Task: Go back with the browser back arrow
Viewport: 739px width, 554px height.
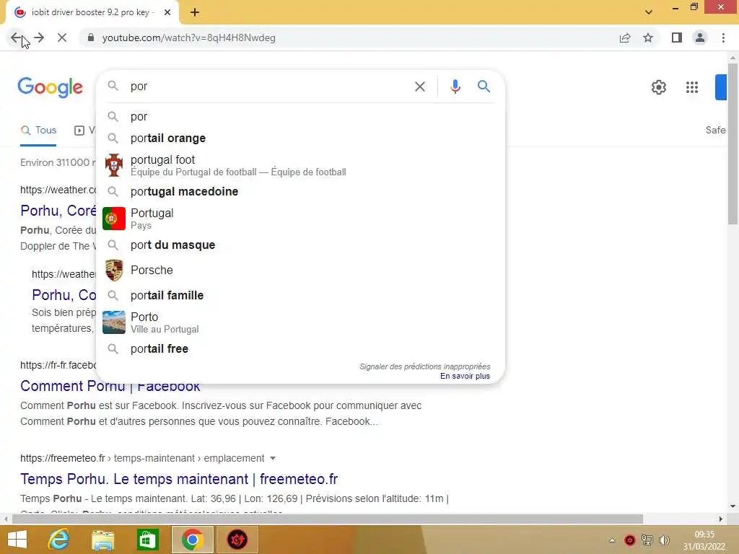Action: tap(16, 38)
